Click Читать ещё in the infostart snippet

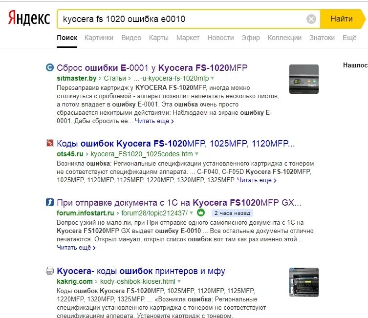pos(76,247)
